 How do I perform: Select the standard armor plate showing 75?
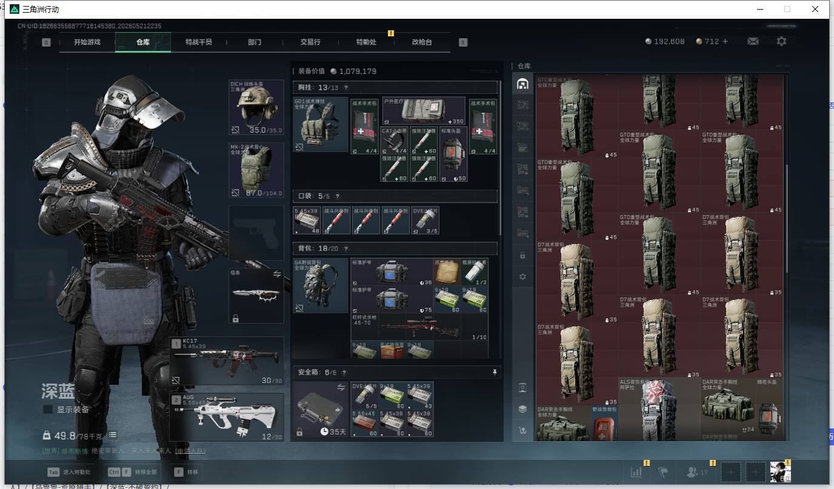click(392, 299)
